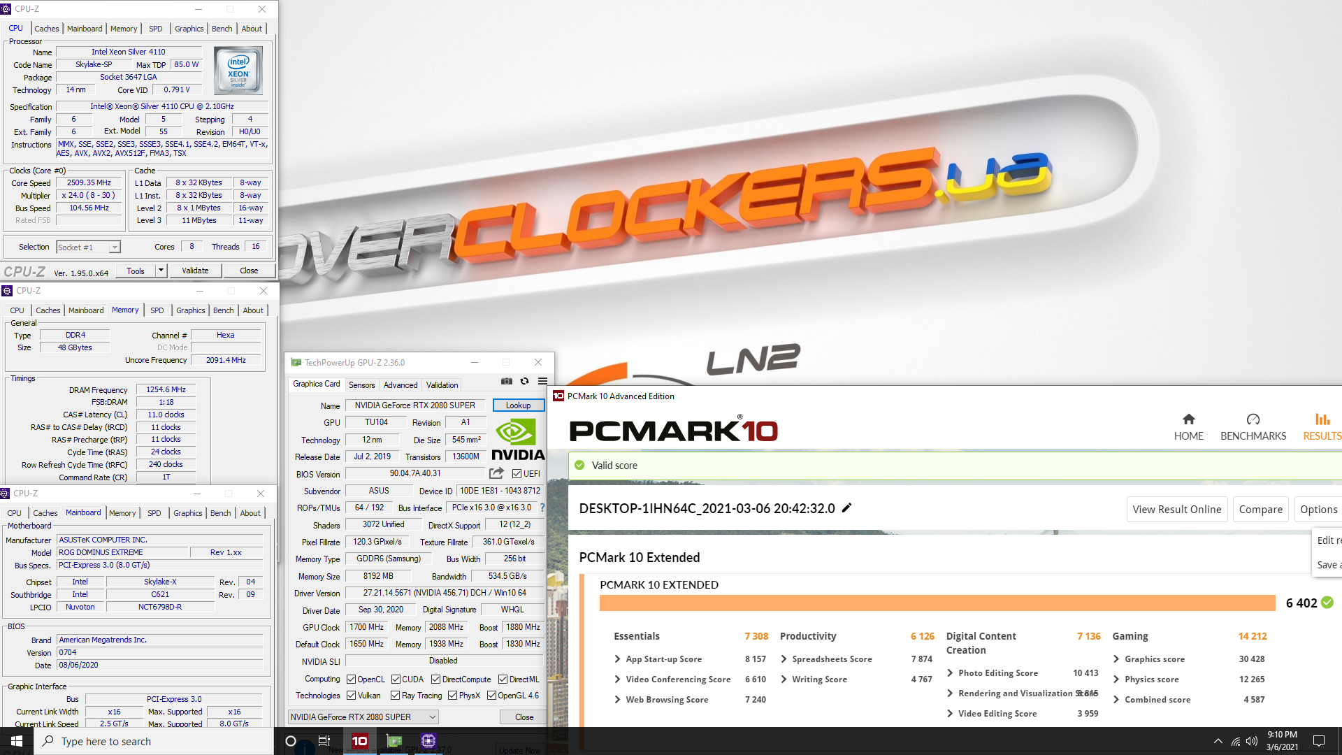The height and width of the screenshot is (755, 1342).
Task: Toggle the DirectML checkbox
Action: [503, 679]
